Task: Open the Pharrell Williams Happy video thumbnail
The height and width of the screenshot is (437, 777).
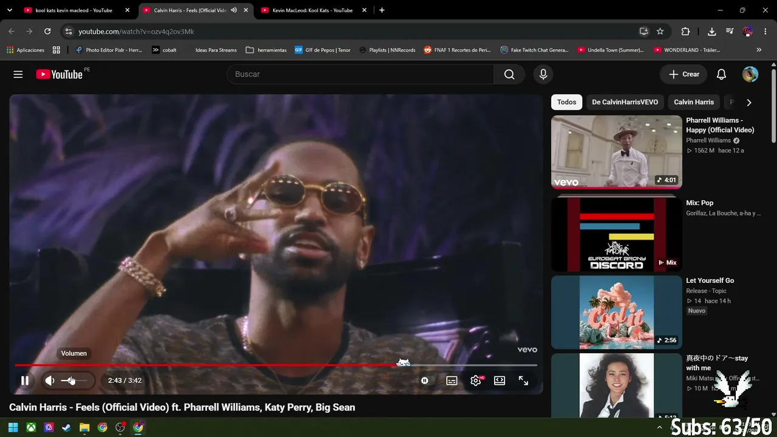Action: [617, 152]
